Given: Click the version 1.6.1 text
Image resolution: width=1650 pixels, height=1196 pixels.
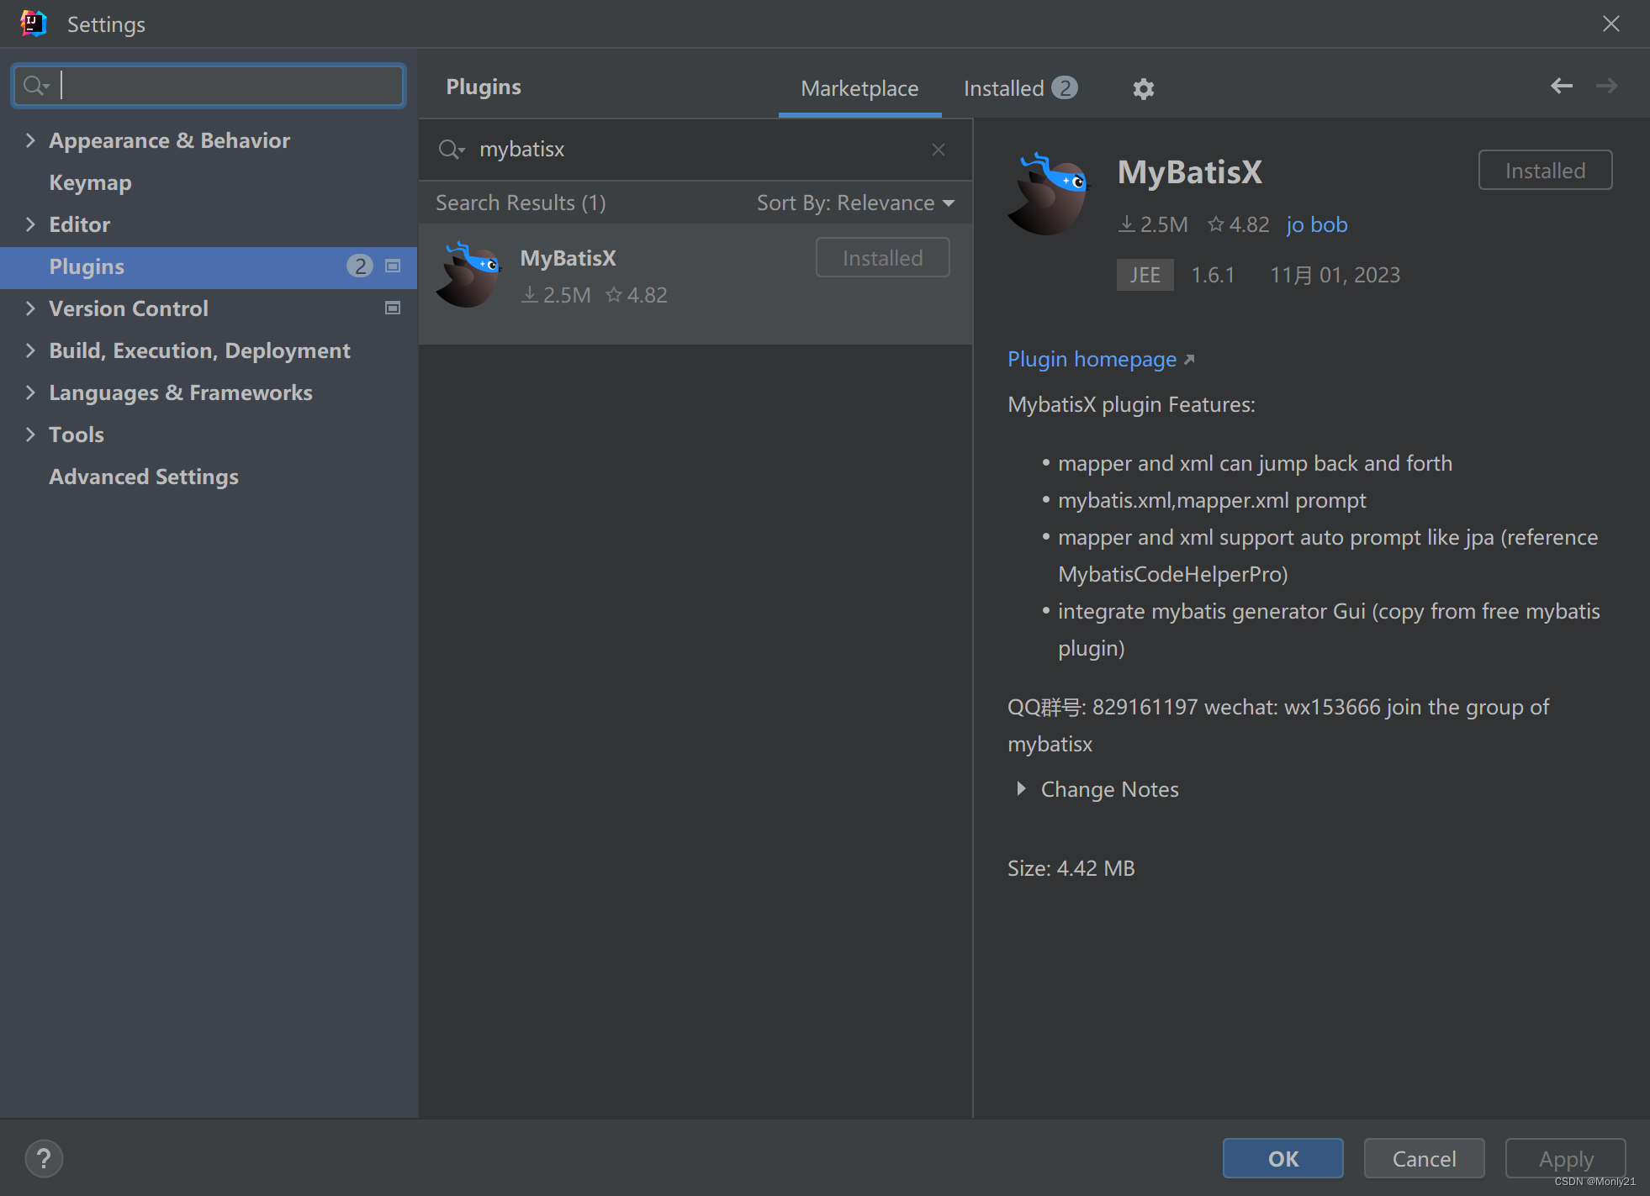Looking at the screenshot, I should (1213, 275).
